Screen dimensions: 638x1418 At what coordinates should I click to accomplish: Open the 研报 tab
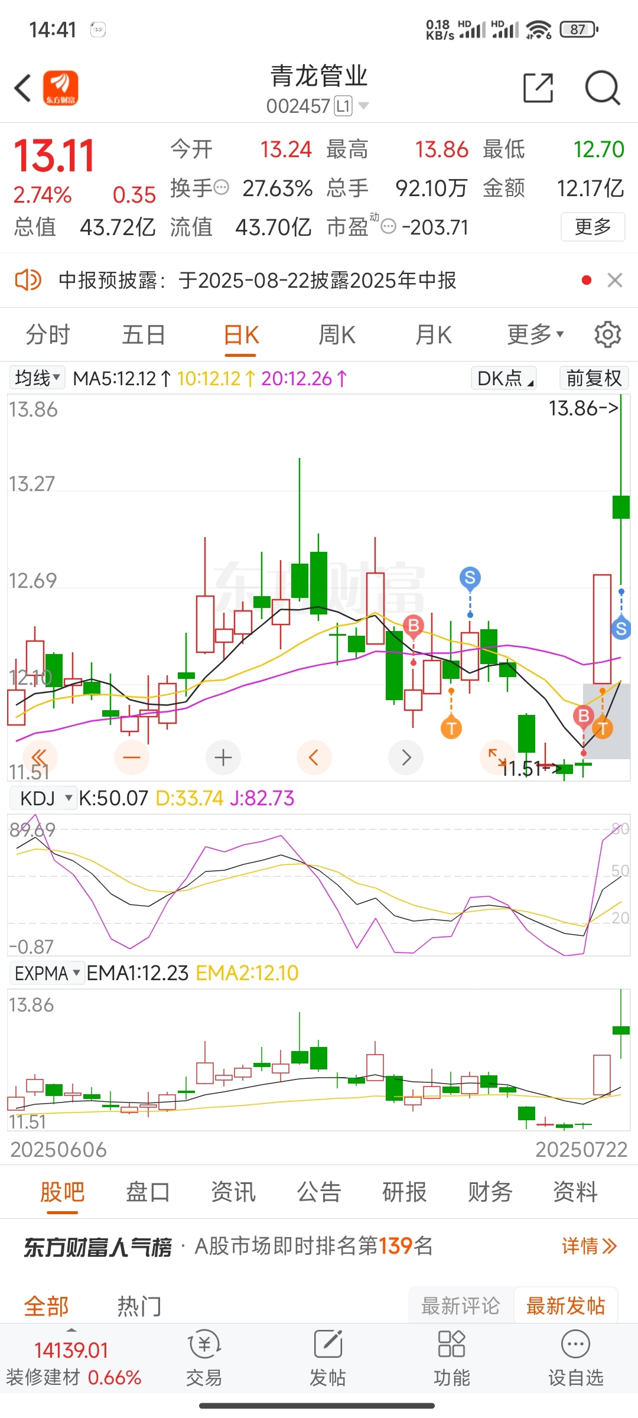click(405, 1191)
